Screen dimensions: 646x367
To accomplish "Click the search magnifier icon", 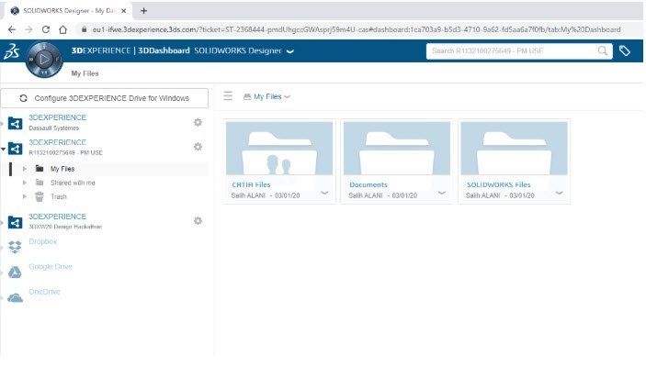I will click(x=602, y=51).
